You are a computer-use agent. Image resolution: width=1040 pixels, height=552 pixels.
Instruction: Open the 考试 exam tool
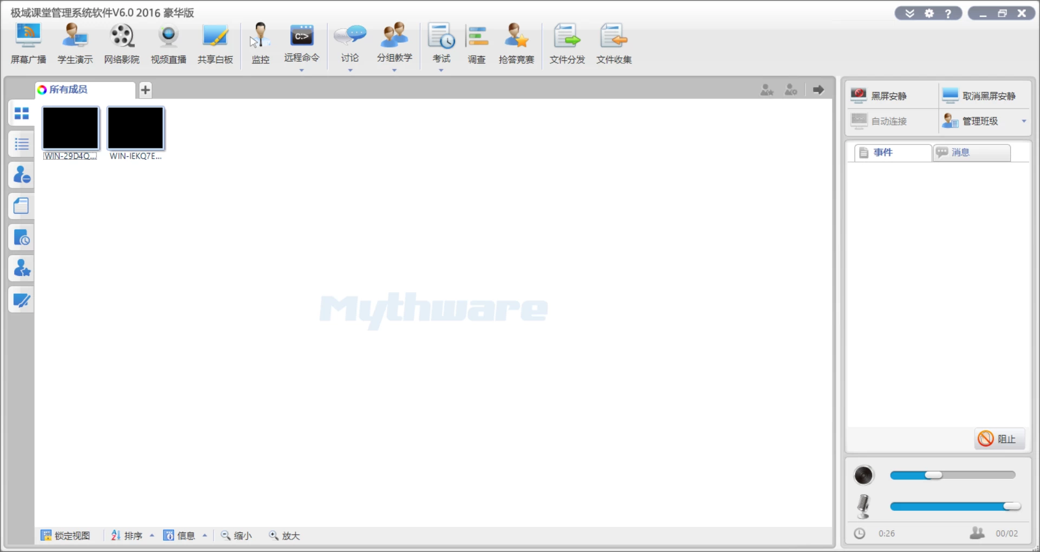(x=441, y=43)
